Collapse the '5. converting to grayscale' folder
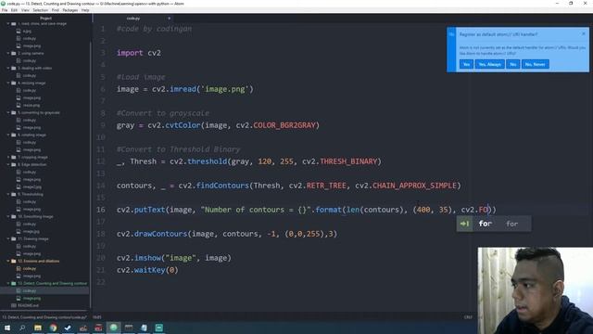This screenshot has width=593, height=334. (x=8, y=112)
